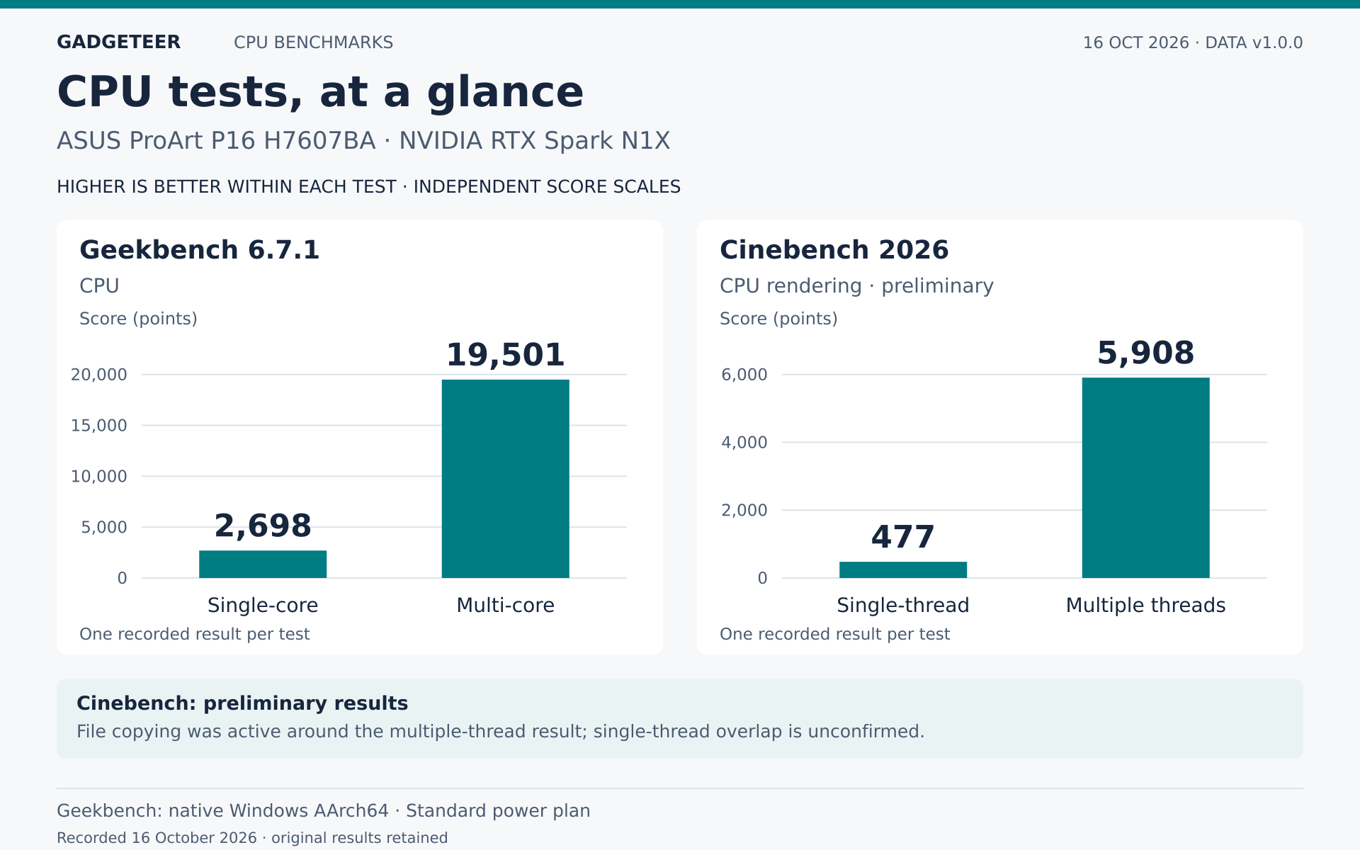The height and width of the screenshot is (850, 1360).
Task: Open the CPU BENCHMARKS section label
Action: coord(313,42)
